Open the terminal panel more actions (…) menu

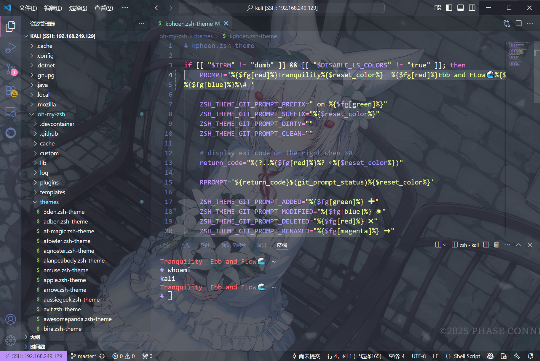[x=507, y=245]
